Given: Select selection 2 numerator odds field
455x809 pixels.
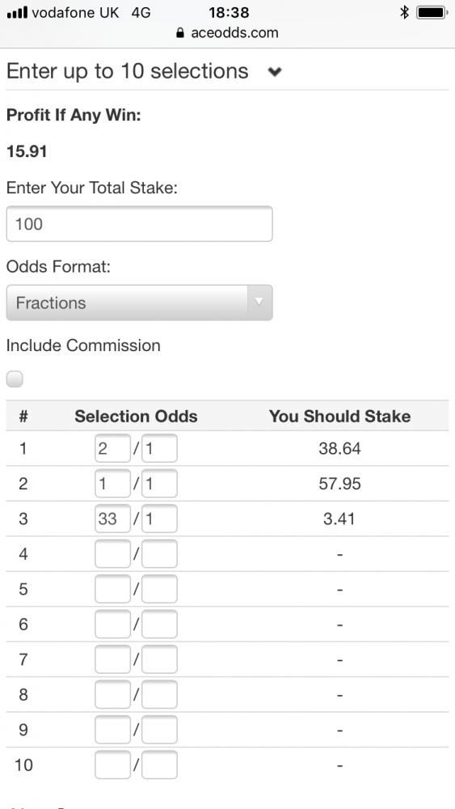Looking at the screenshot, I should [112, 484].
